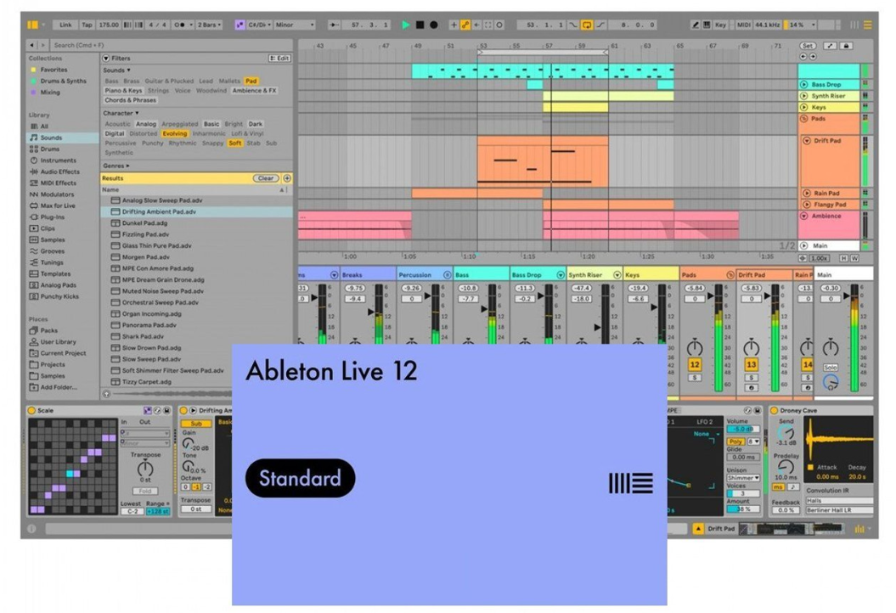Click the Edit filters button
This screenshot has width=896, height=613.
coord(279,59)
